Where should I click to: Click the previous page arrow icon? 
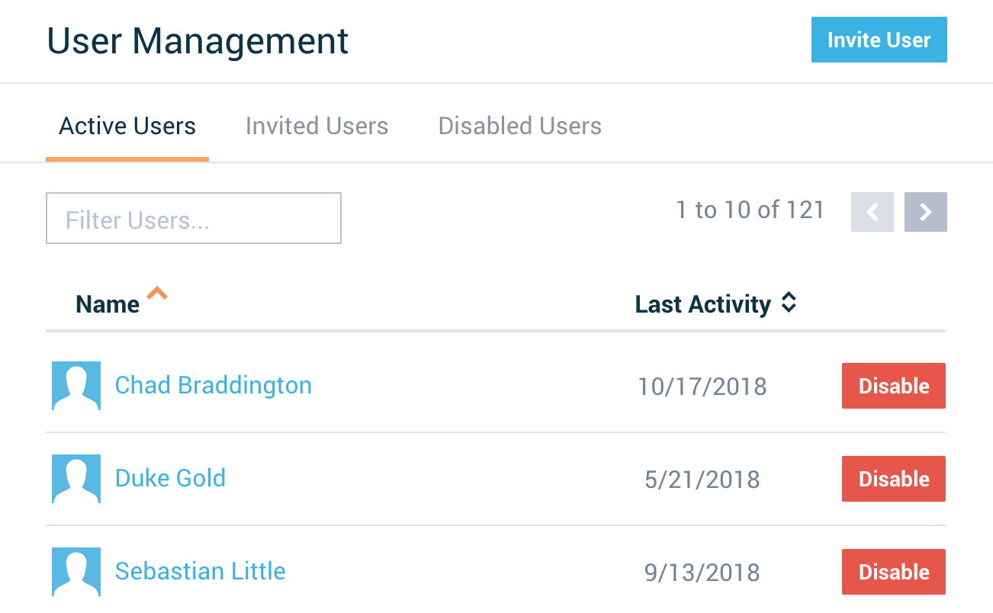coord(872,212)
